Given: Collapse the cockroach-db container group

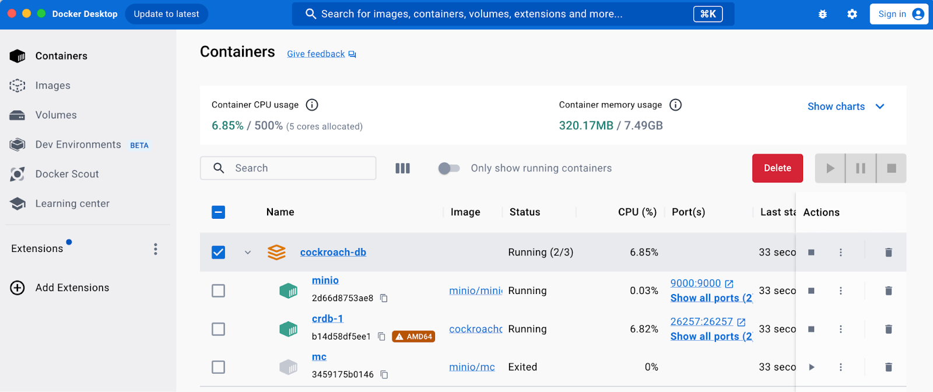Looking at the screenshot, I should pos(248,253).
